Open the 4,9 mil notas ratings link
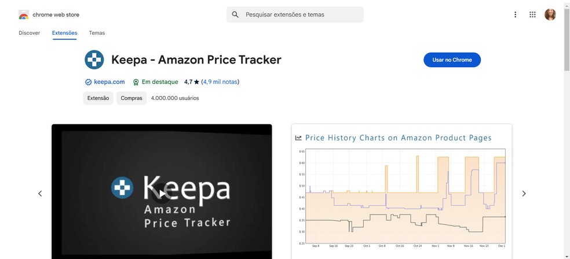Viewport: 570px width, 259px height. click(x=220, y=82)
